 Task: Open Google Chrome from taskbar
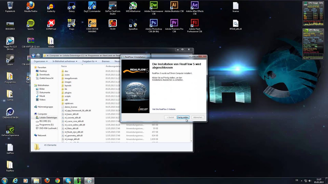[x=57, y=181]
